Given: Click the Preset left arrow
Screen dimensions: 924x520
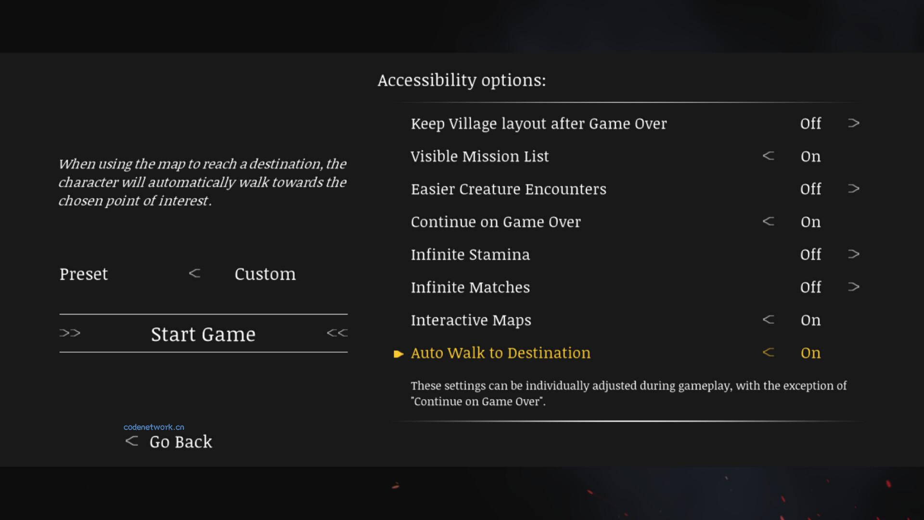Looking at the screenshot, I should click(x=194, y=273).
